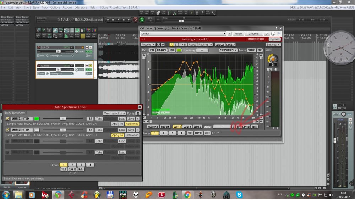
Task: Click the CurveEQ Bypass button
Action: [x=275, y=39]
